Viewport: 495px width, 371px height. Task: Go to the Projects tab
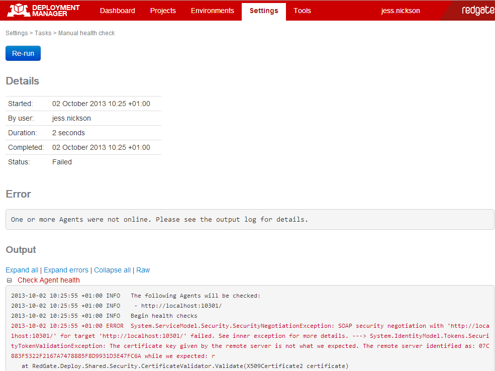tap(163, 11)
